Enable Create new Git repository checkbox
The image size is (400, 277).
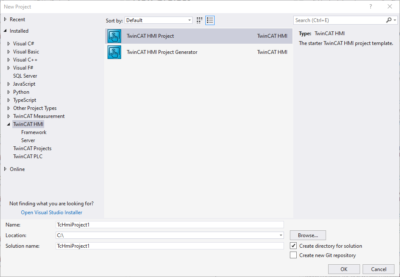point(293,255)
